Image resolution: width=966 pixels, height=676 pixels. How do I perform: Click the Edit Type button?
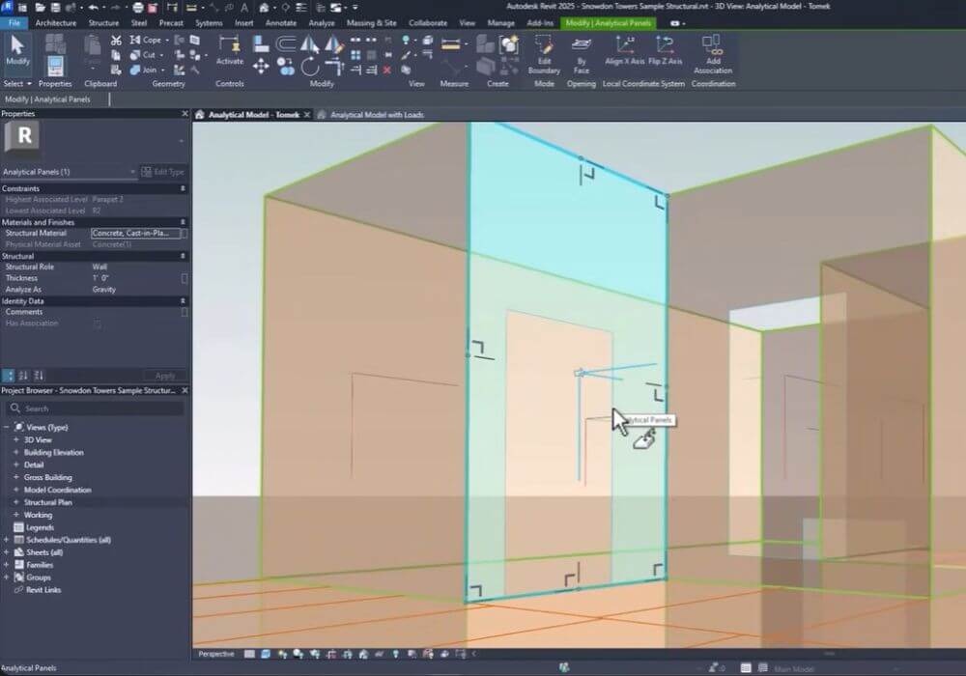(162, 172)
